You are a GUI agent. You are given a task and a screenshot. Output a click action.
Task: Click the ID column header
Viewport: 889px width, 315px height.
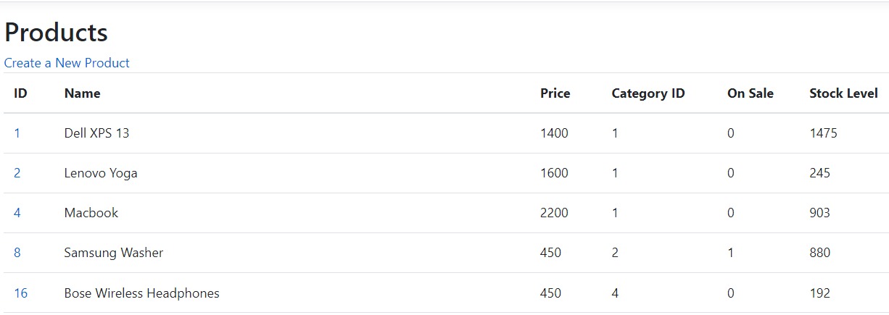coord(20,93)
